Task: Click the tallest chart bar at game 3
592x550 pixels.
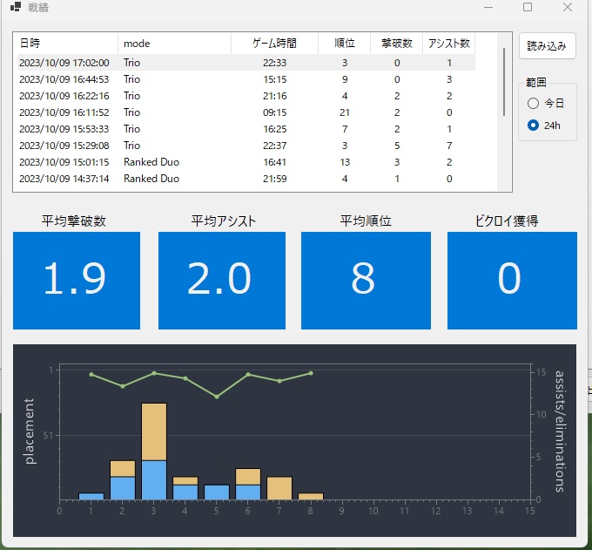Action: (154, 452)
